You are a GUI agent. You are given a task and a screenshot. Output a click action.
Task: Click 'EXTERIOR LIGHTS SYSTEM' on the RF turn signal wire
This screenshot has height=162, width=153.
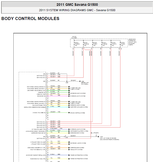tap(78, 129)
